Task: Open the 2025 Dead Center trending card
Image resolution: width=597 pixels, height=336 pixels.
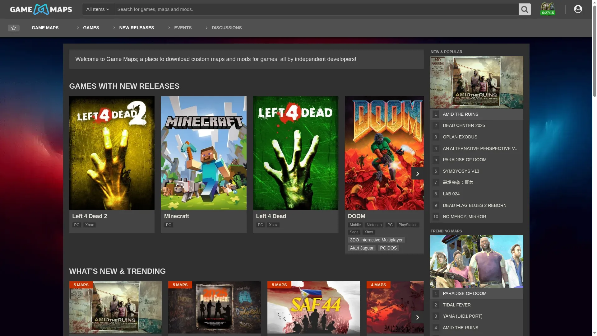Action: pos(215,307)
